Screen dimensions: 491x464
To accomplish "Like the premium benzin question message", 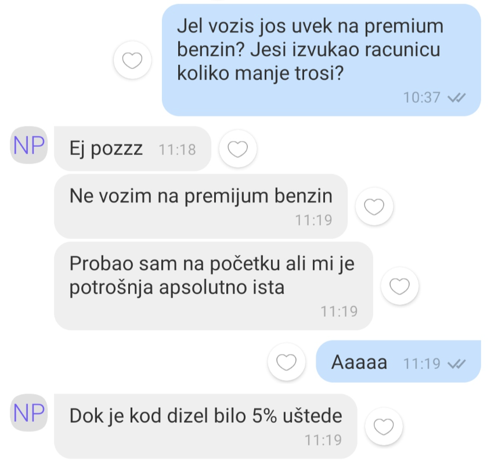I will coord(132,60).
